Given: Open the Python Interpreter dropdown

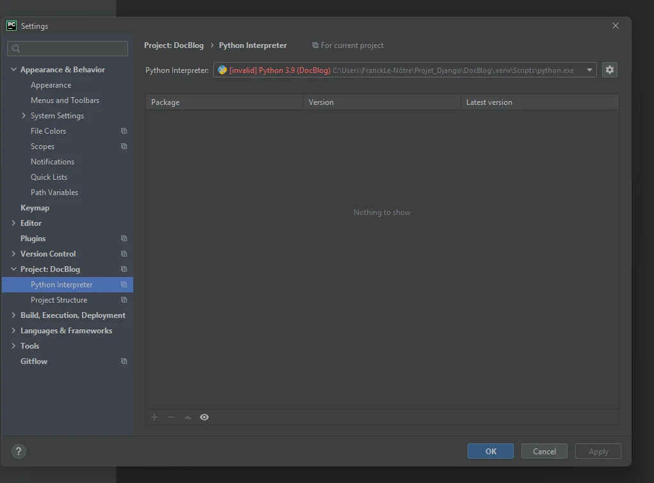Looking at the screenshot, I should (x=589, y=70).
